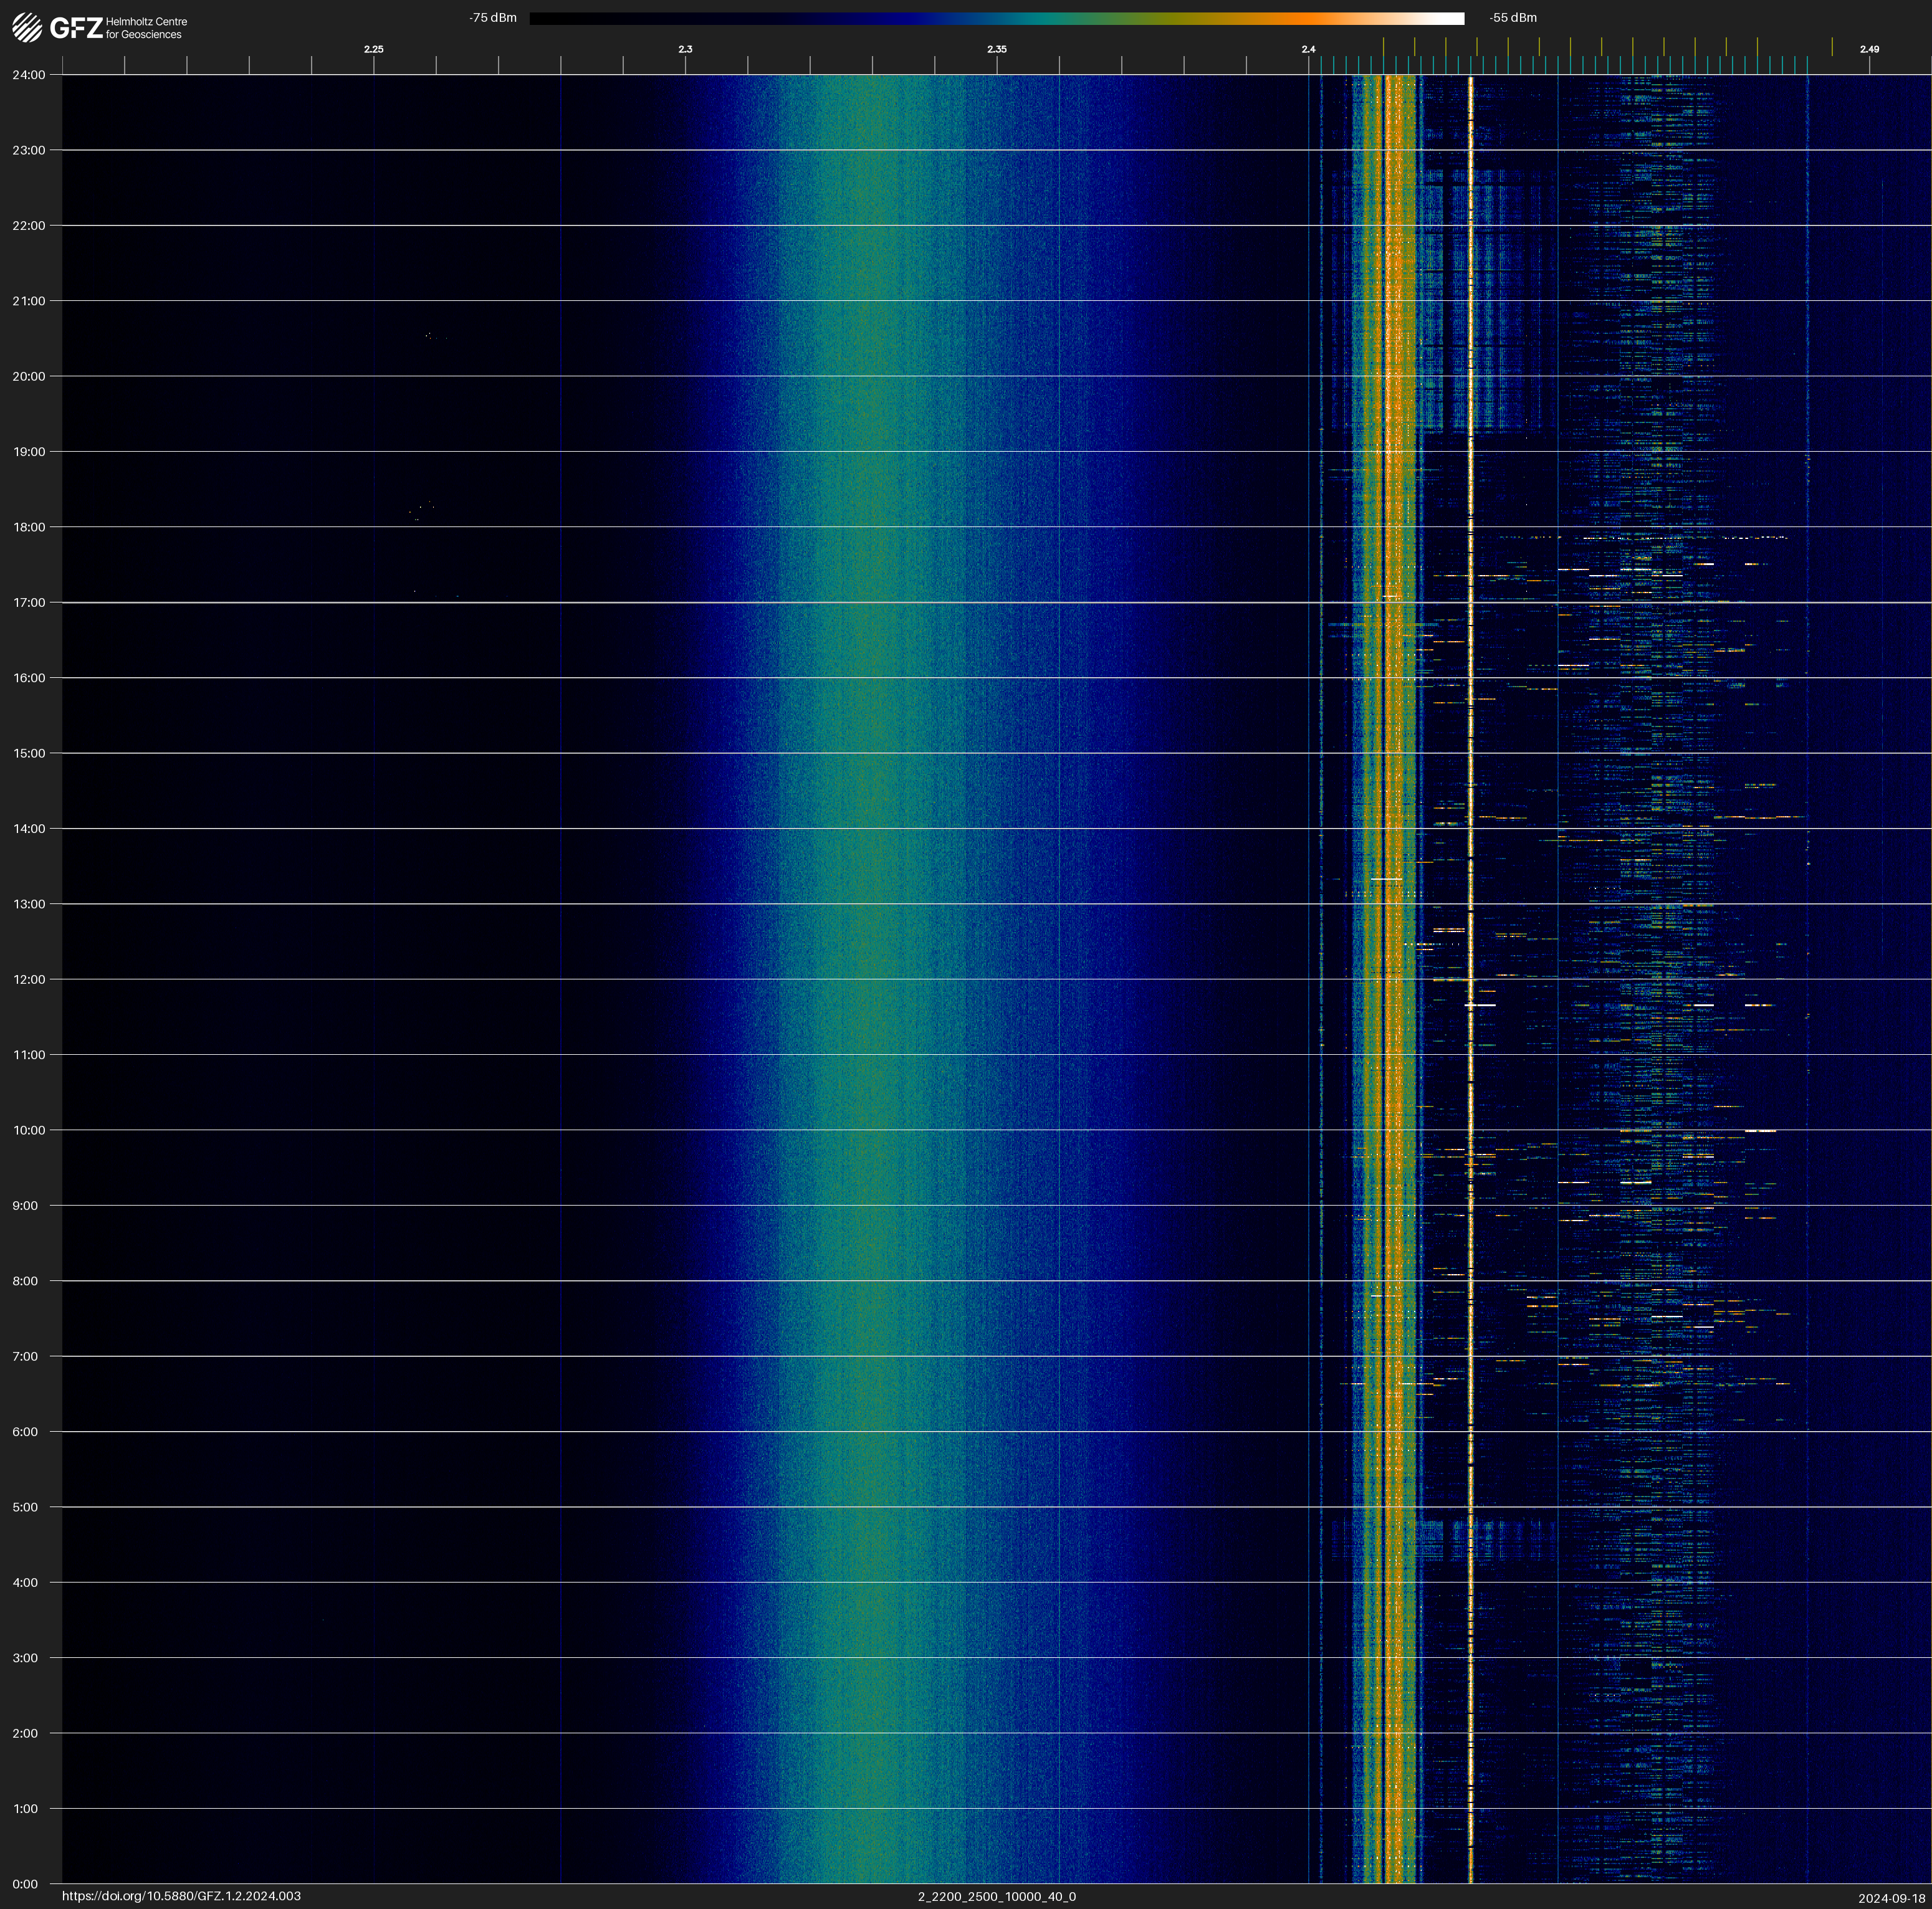The width and height of the screenshot is (1932, 1909).
Task: Click the 12:00 time axis label
Action: pos(29,979)
